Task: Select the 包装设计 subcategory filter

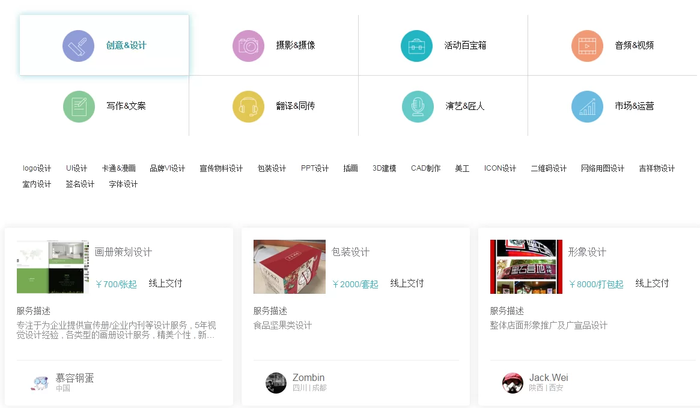Action: [x=272, y=168]
